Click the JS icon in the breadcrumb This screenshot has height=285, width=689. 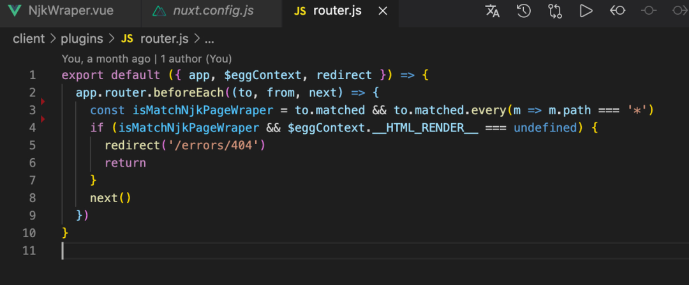127,39
